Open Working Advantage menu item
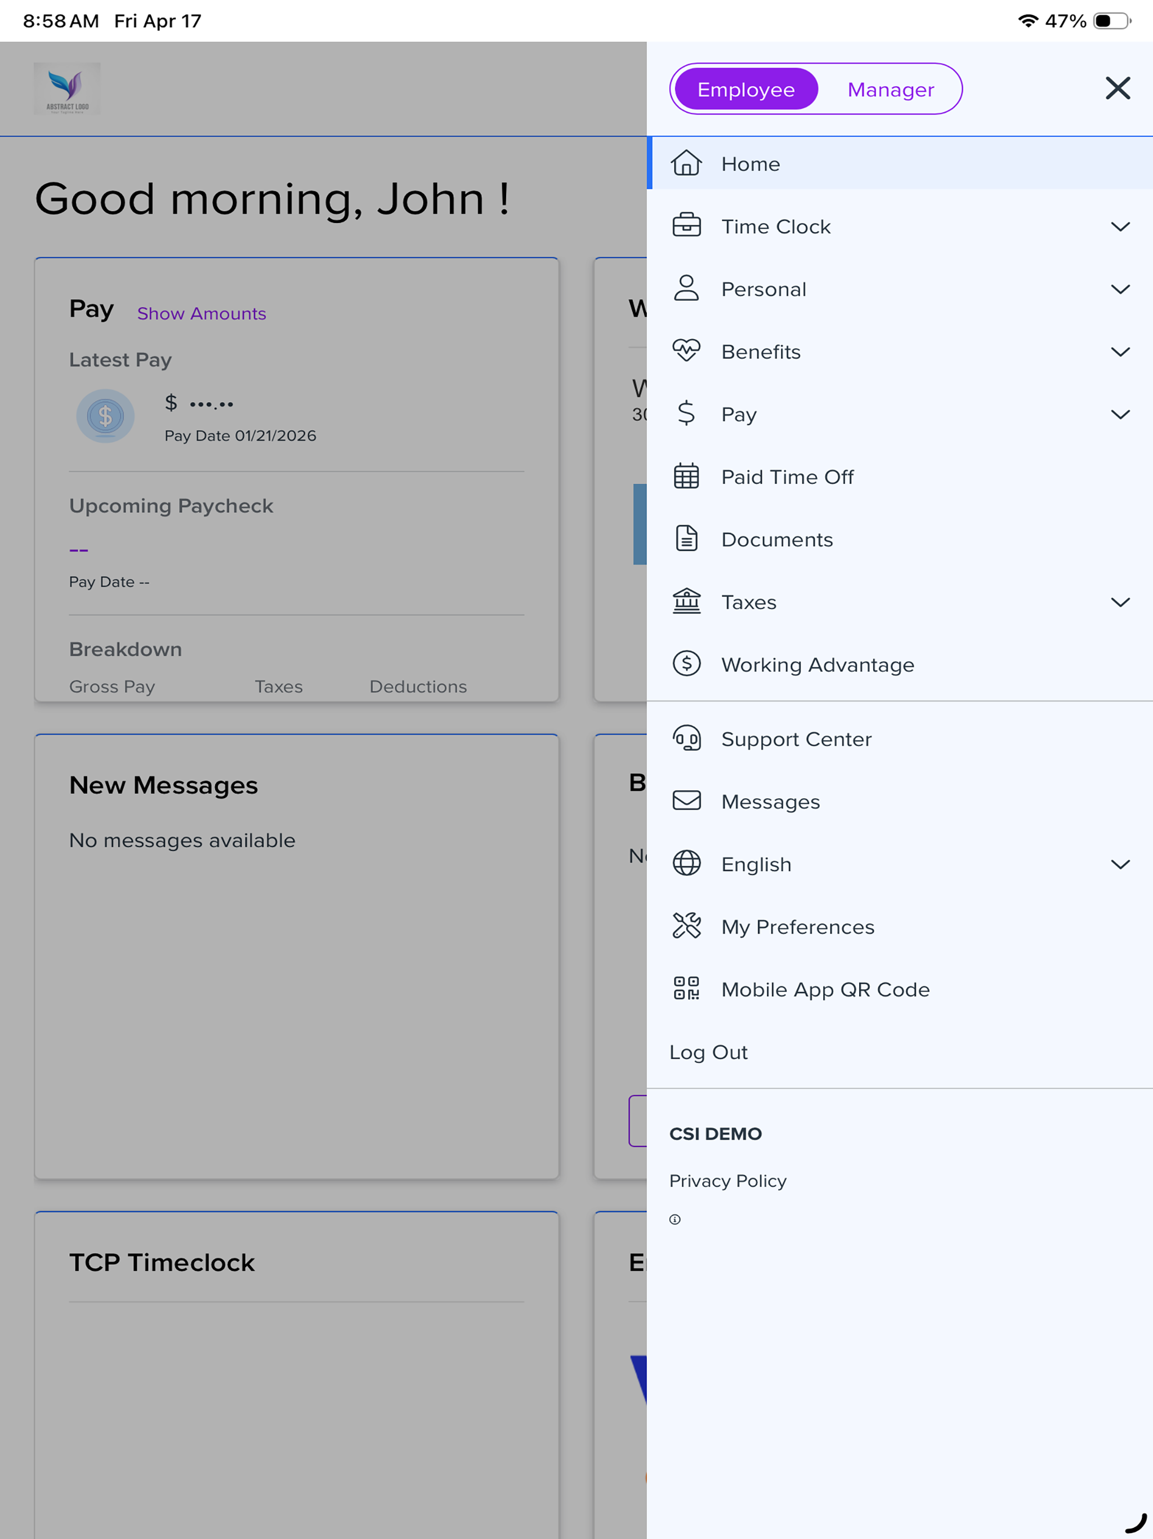The height and width of the screenshot is (1539, 1153). point(900,665)
